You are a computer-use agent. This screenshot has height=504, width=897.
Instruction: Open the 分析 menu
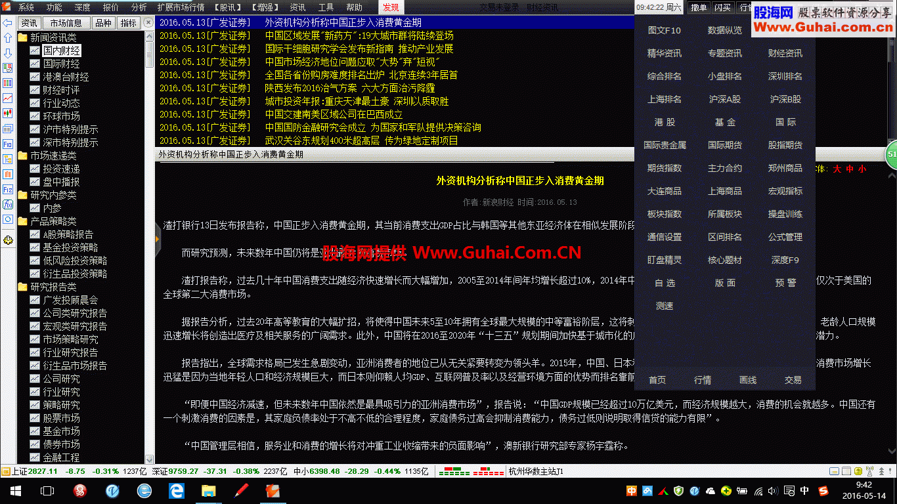[x=139, y=7]
